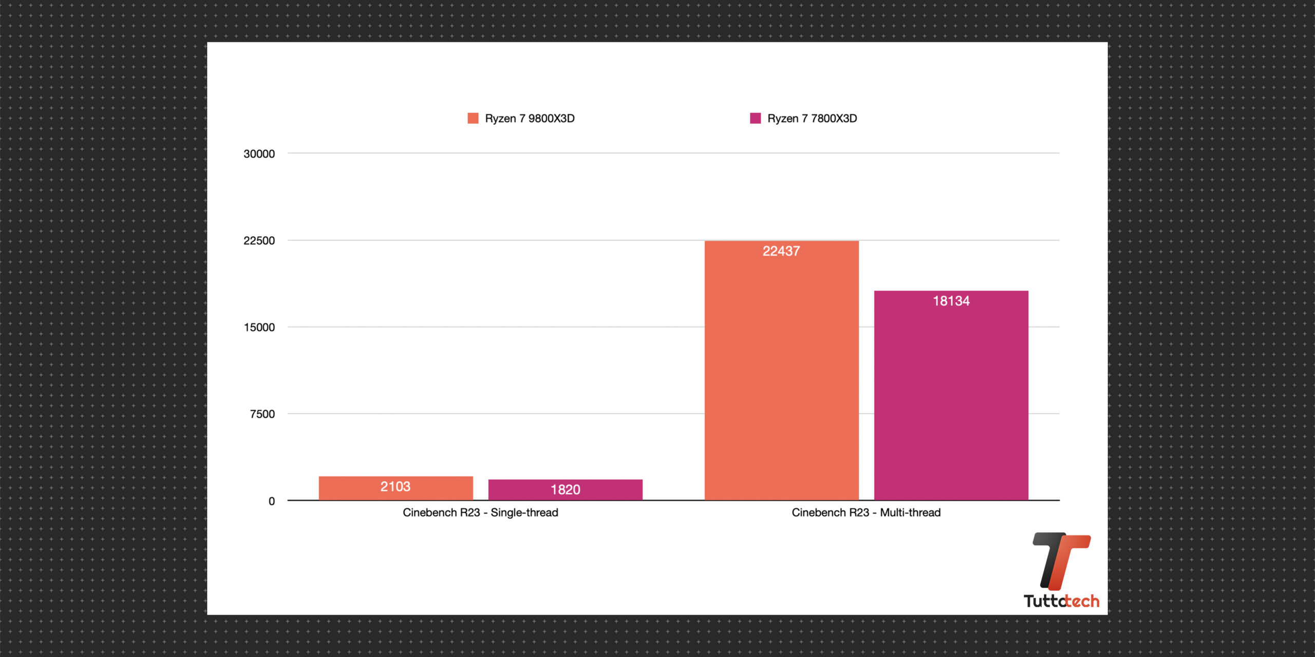The height and width of the screenshot is (657, 1315).
Task: Click the 22500 y-axis label
Action: [x=259, y=241]
